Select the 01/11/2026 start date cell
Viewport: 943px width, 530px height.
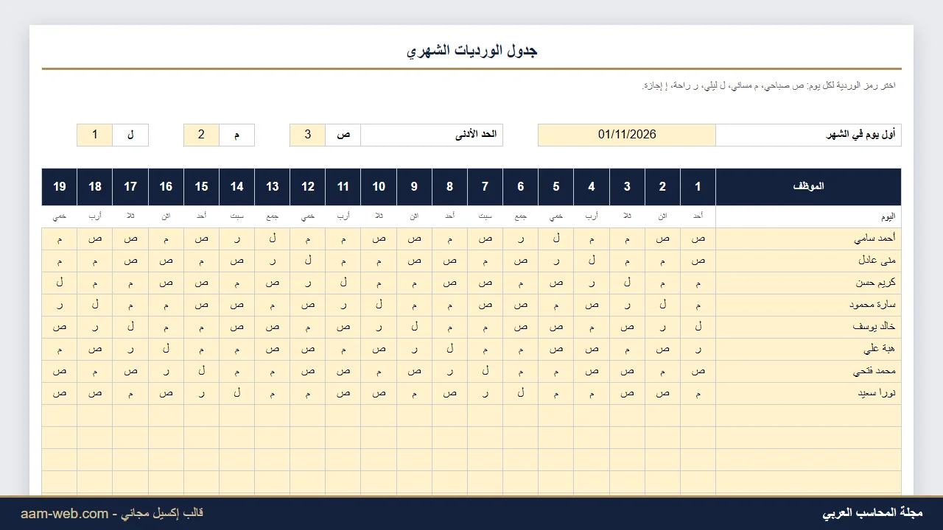627,135
